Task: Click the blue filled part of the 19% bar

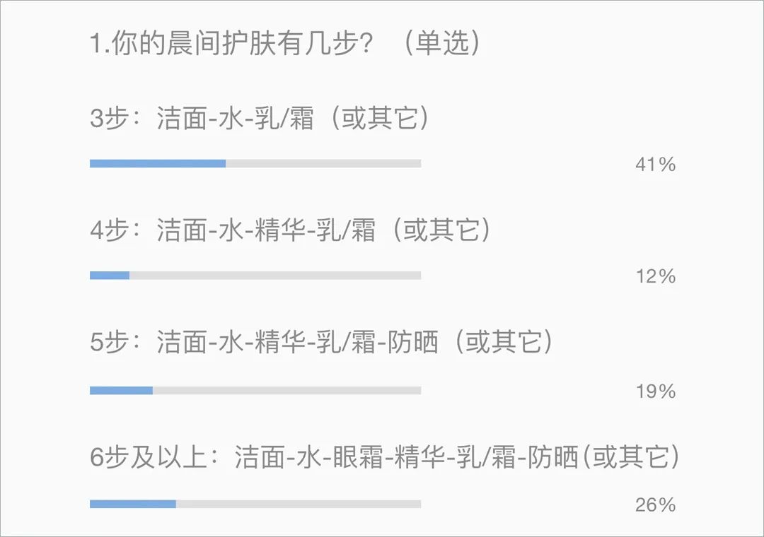Action: (x=122, y=391)
